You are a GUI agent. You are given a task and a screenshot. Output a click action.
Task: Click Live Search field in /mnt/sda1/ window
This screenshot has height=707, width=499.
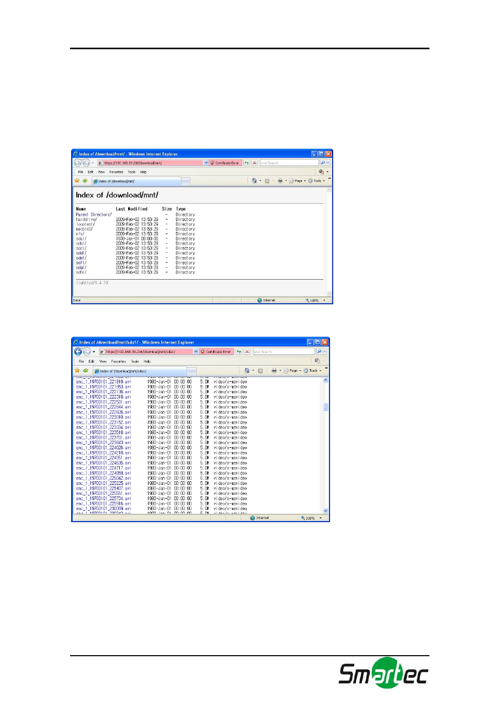(283, 351)
